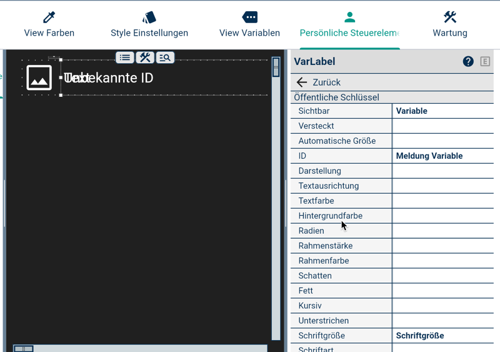The width and height of the screenshot is (500, 352).
Task: Click the empty Textfarbe value field
Action: 442,201
